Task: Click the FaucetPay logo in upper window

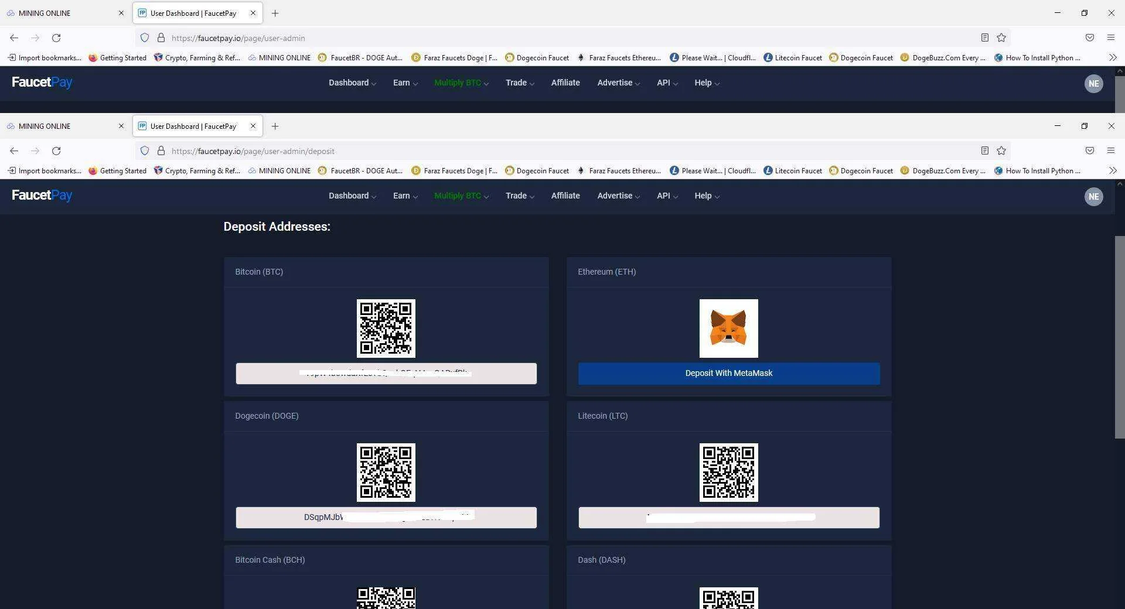Action: [42, 83]
